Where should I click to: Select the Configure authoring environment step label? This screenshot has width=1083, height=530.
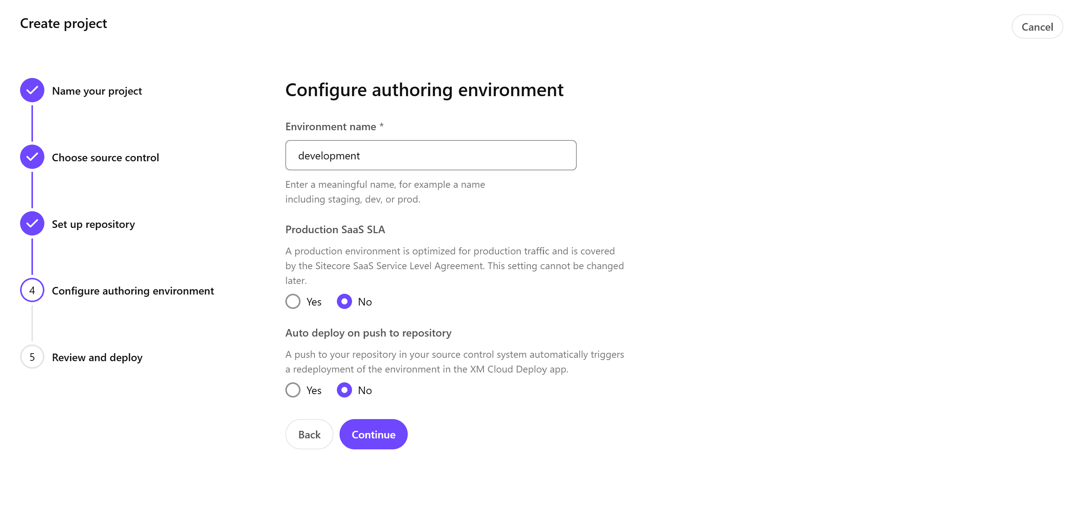(x=133, y=291)
